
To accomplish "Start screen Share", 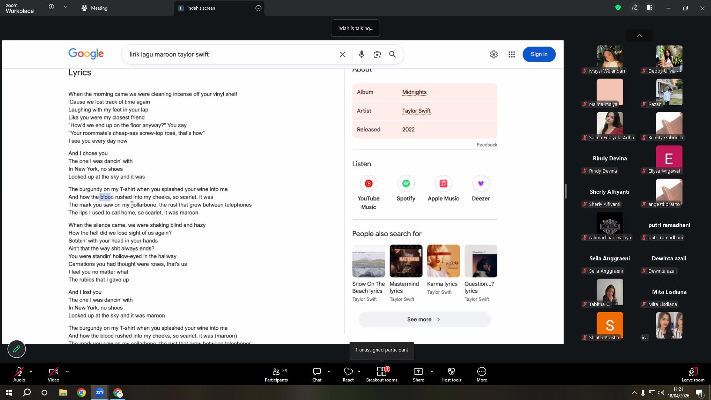I will click(418, 374).
